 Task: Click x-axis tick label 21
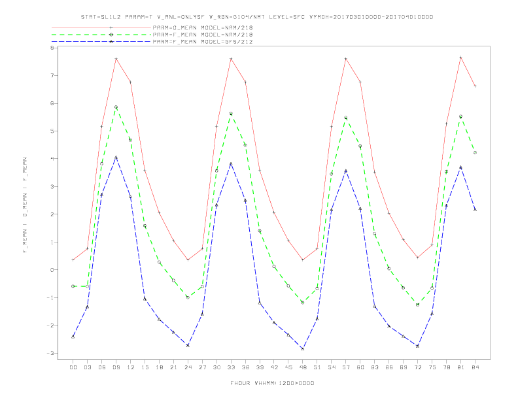pyautogui.click(x=173, y=367)
